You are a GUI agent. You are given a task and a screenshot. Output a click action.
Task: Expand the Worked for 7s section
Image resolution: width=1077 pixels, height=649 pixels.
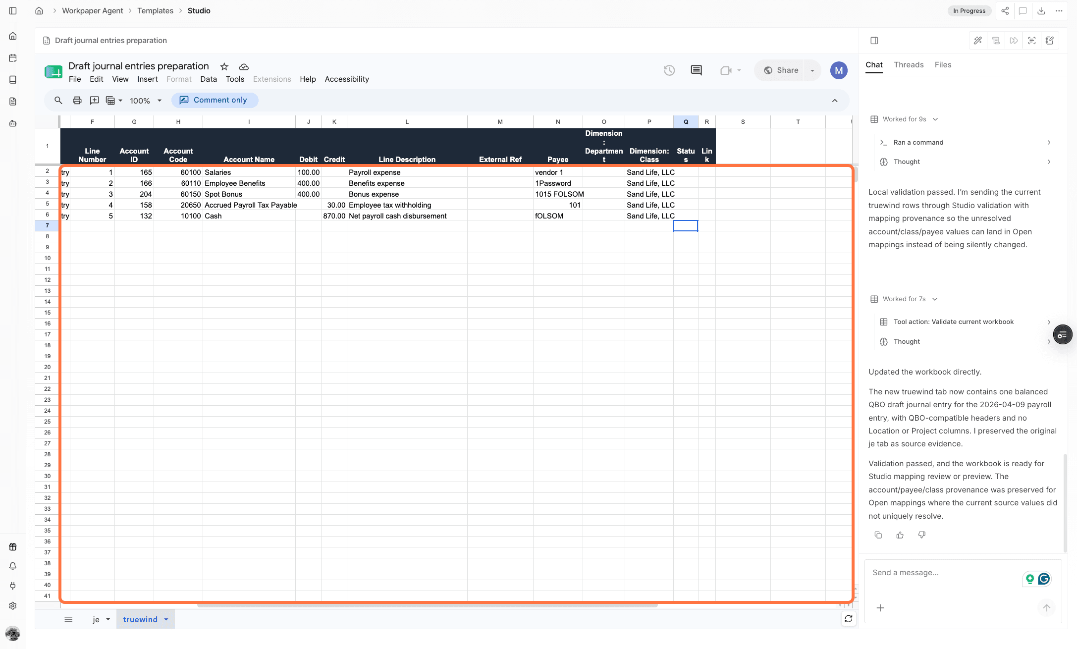point(904,299)
